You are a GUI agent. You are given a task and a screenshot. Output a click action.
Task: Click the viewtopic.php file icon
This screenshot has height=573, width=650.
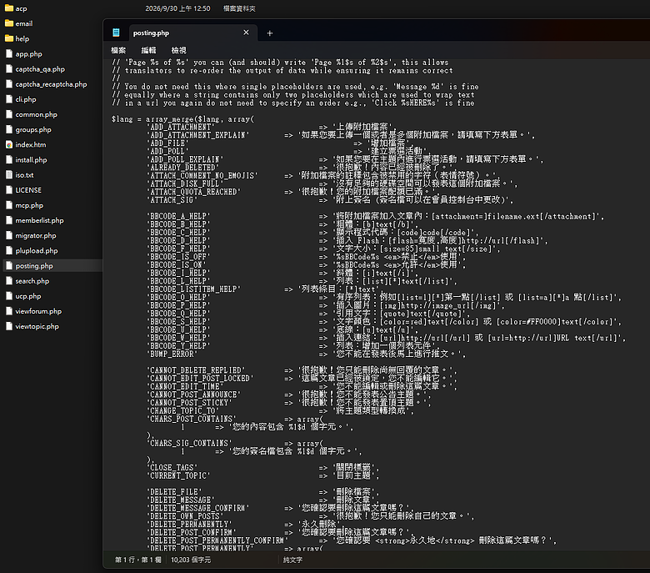pyautogui.click(x=9, y=326)
